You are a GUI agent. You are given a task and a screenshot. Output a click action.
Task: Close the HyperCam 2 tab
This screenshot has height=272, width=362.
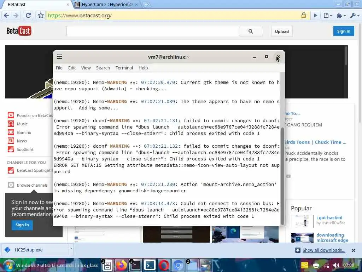pyautogui.click(x=136, y=5)
